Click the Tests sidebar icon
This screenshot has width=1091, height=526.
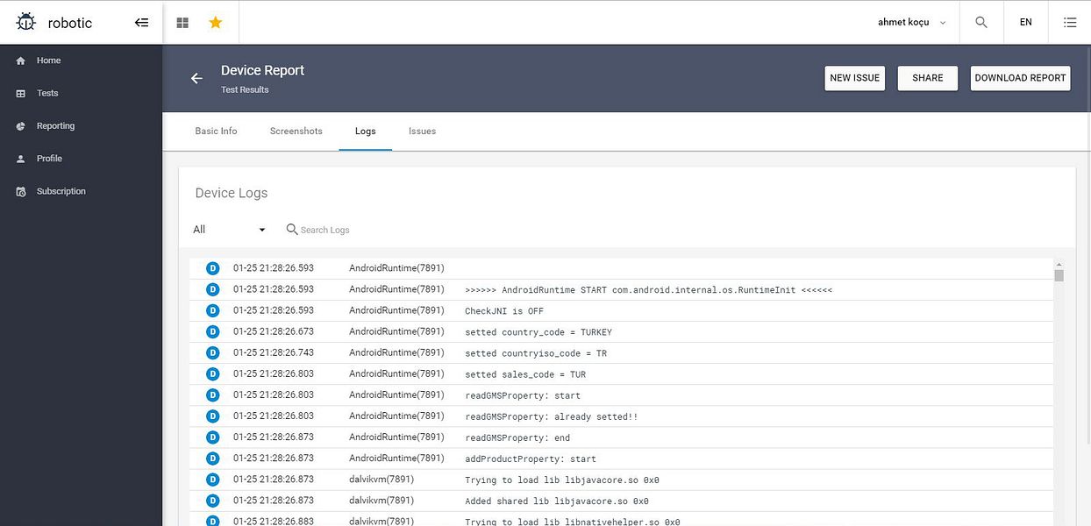click(x=21, y=93)
